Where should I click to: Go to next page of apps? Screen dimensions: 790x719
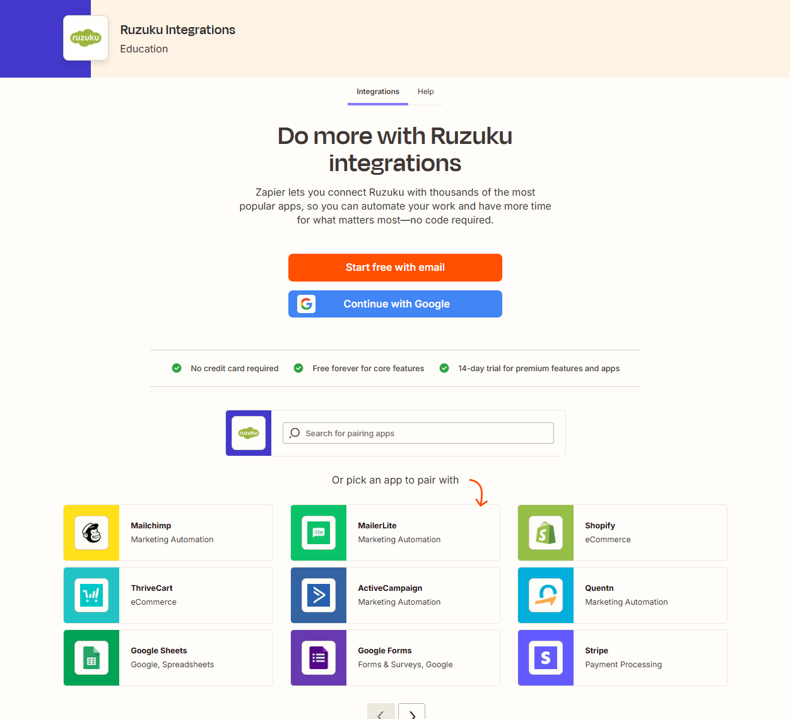(412, 713)
